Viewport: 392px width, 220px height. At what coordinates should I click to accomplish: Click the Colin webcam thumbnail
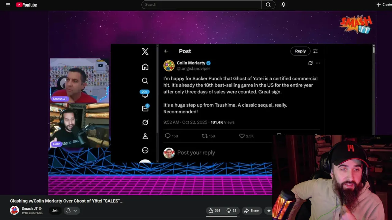(x=80, y=126)
